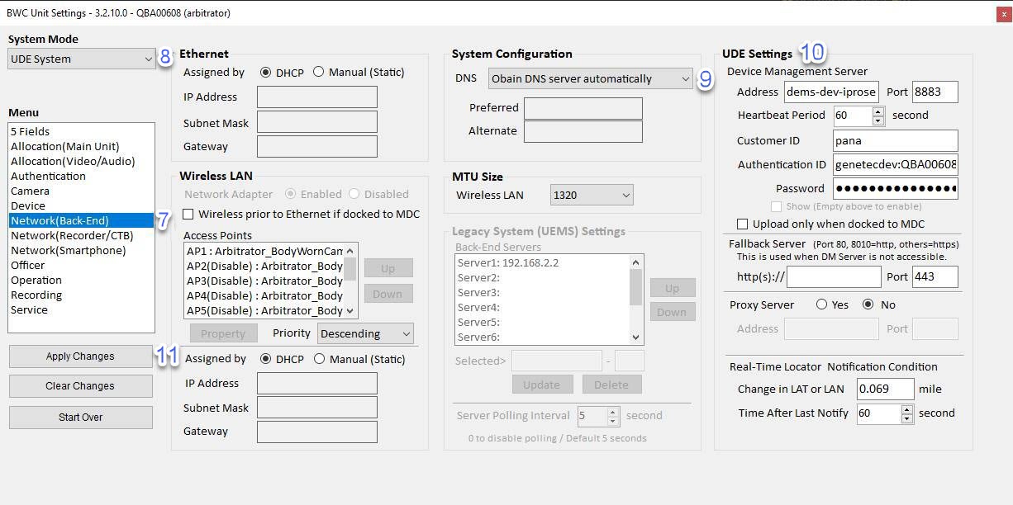Image resolution: width=1013 pixels, height=505 pixels.
Task: Open the DNS server dropdown
Action: (589, 78)
